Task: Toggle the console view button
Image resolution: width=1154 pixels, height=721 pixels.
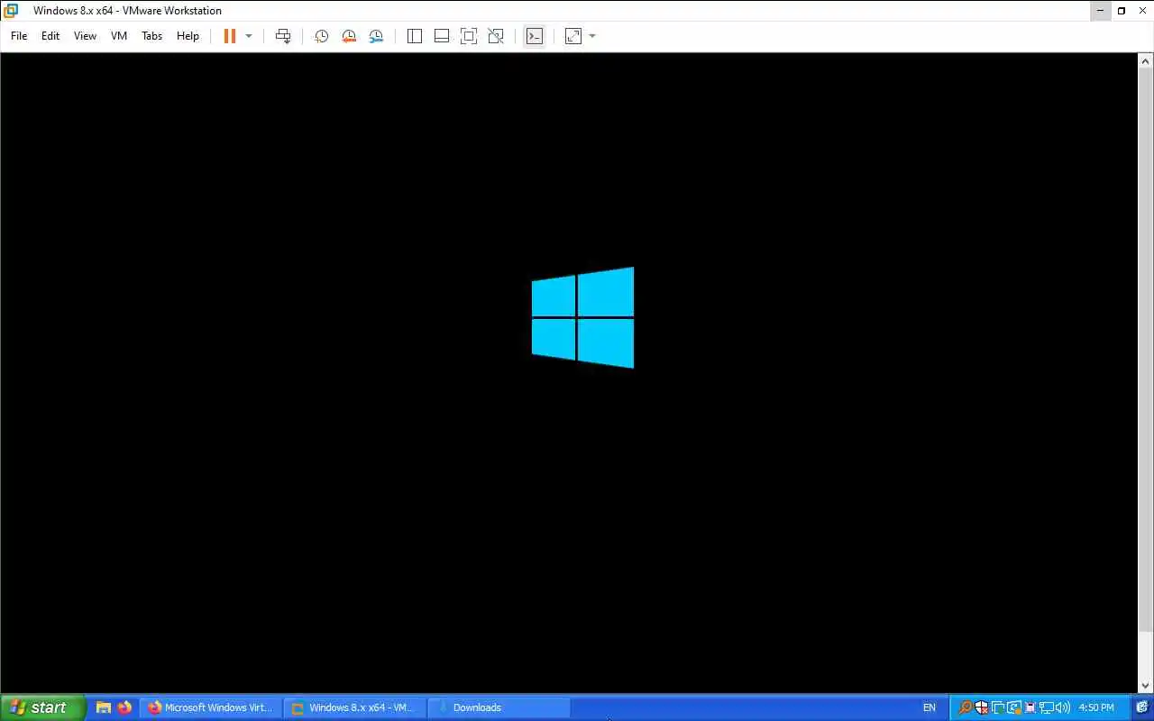Action: click(535, 36)
